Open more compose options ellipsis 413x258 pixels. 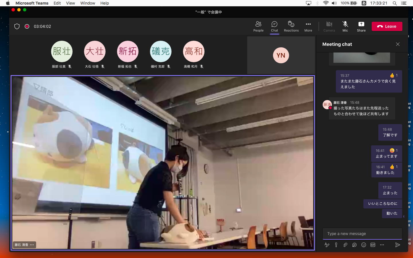(x=382, y=245)
